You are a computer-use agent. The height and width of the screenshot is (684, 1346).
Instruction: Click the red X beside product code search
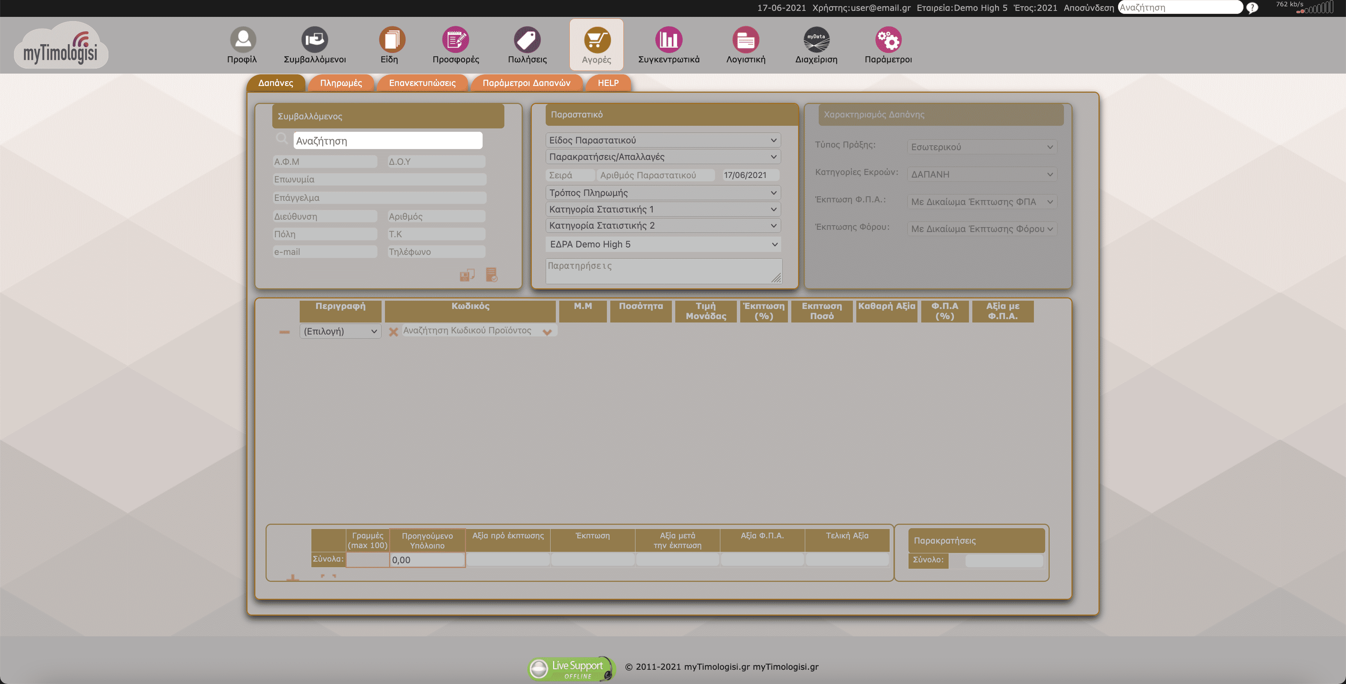pos(394,330)
